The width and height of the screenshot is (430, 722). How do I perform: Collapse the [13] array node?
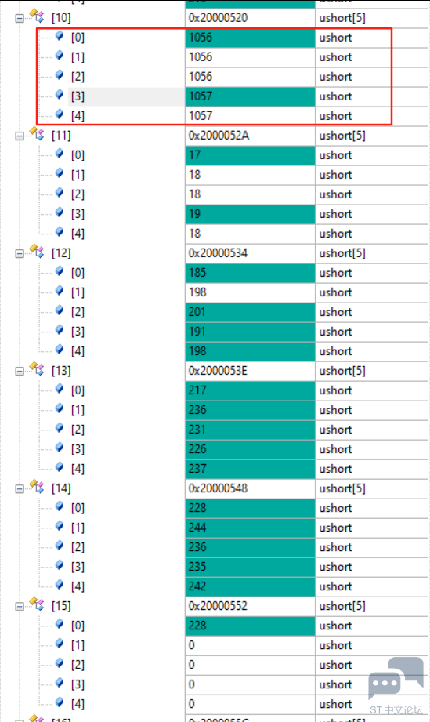(x=20, y=371)
